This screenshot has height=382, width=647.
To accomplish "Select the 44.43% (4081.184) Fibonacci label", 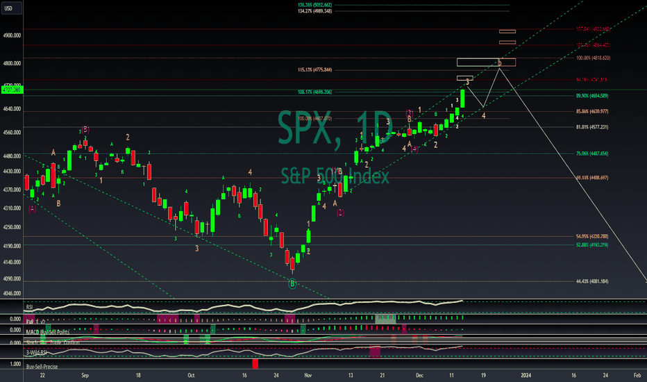I will pyautogui.click(x=592, y=282).
